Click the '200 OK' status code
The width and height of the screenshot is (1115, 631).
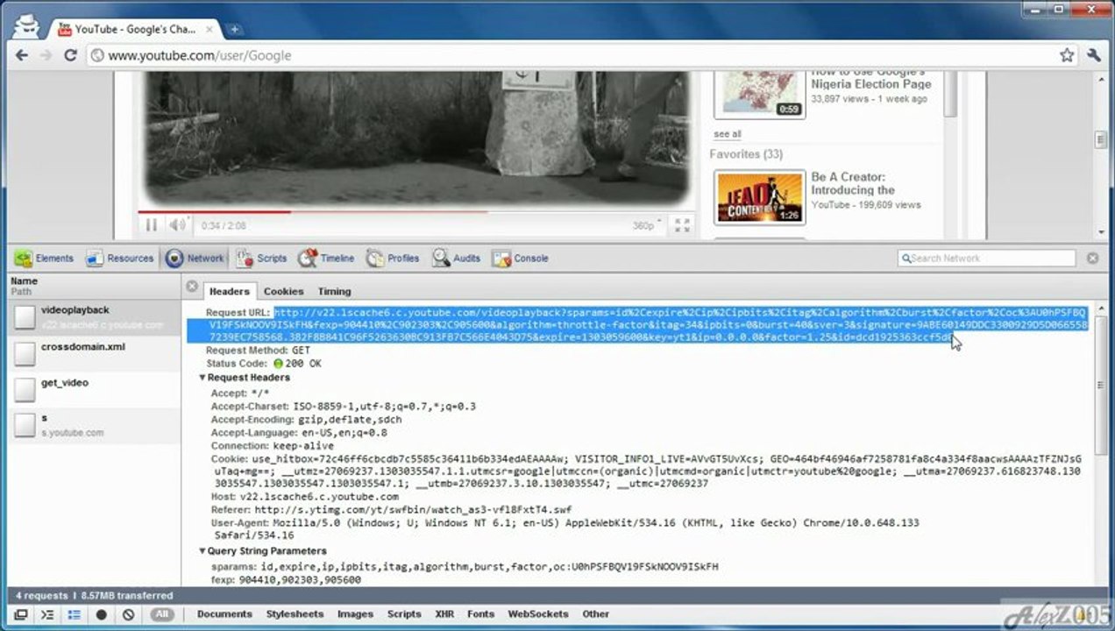point(303,363)
